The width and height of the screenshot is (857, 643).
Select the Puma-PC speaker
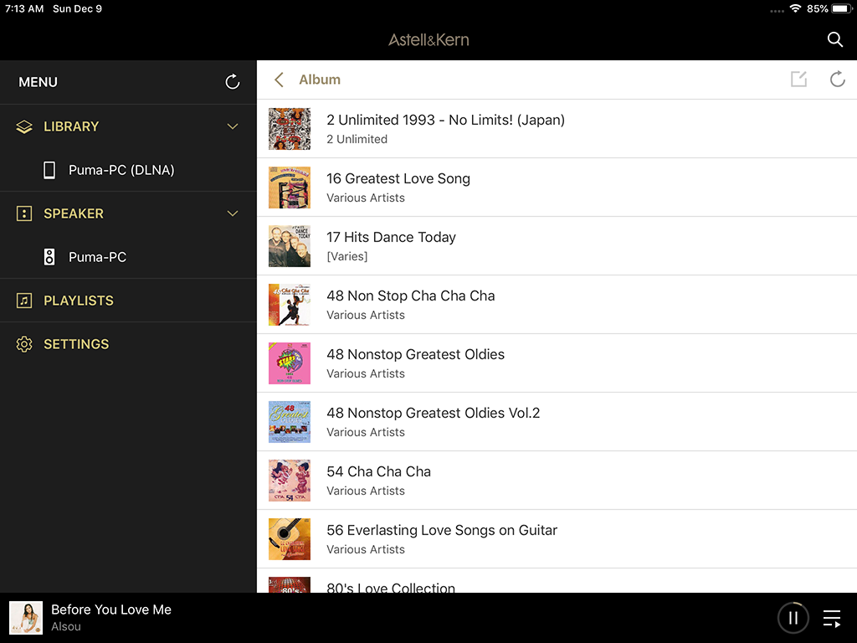pos(128,257)
